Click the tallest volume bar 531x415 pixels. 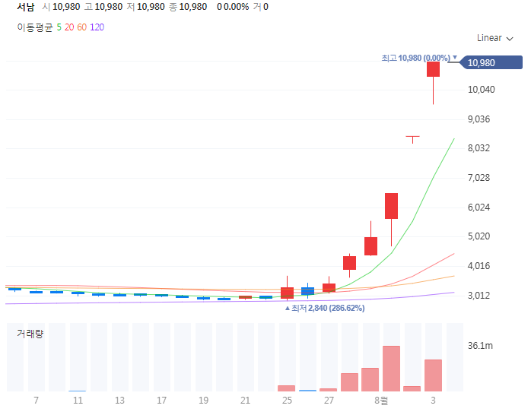coord(392,369)
